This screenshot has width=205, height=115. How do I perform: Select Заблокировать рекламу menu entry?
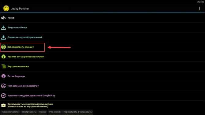pyautogui.click(x=22, y=47)
